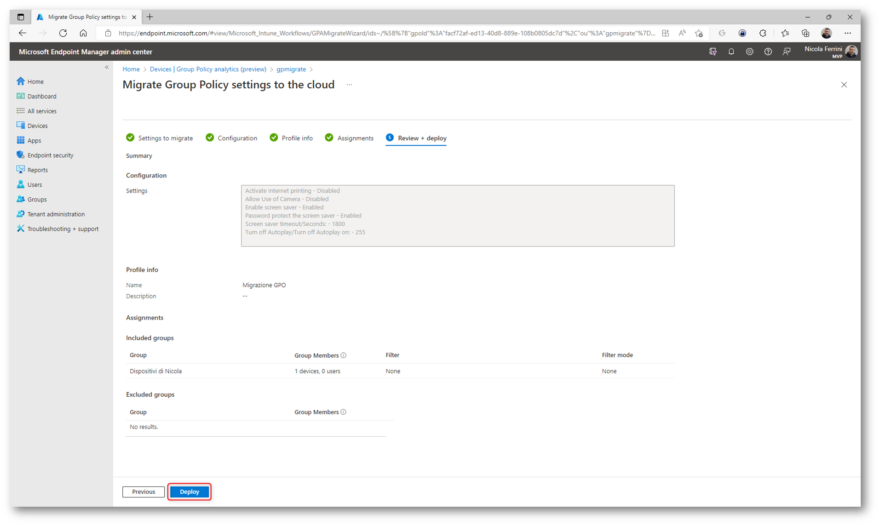Go to Tenant administration in sidebar
880x526 pixels.
[56, 214]
